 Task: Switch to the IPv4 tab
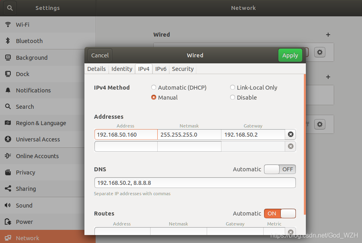144,69
